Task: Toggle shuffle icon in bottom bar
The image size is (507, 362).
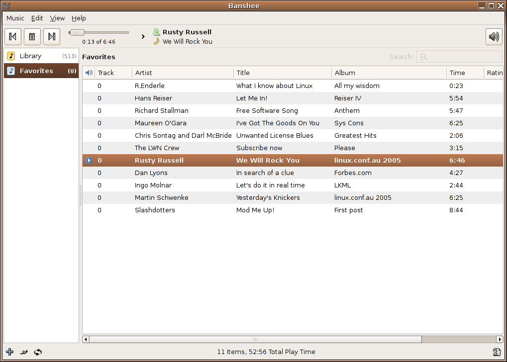Action: pyautogui.click(x=23, y=352)
